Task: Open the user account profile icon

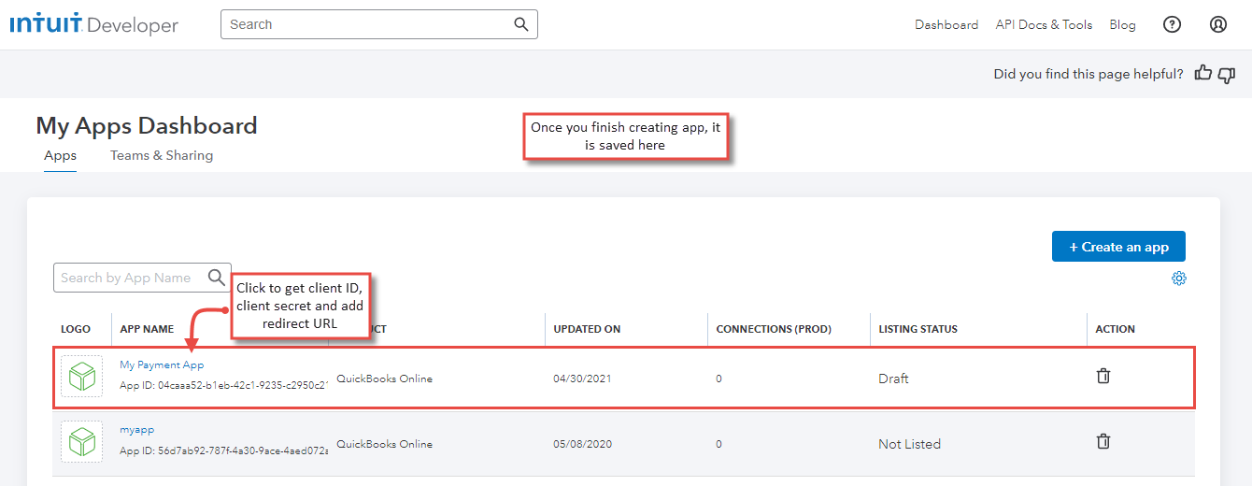Action: tap(1218, 25)
